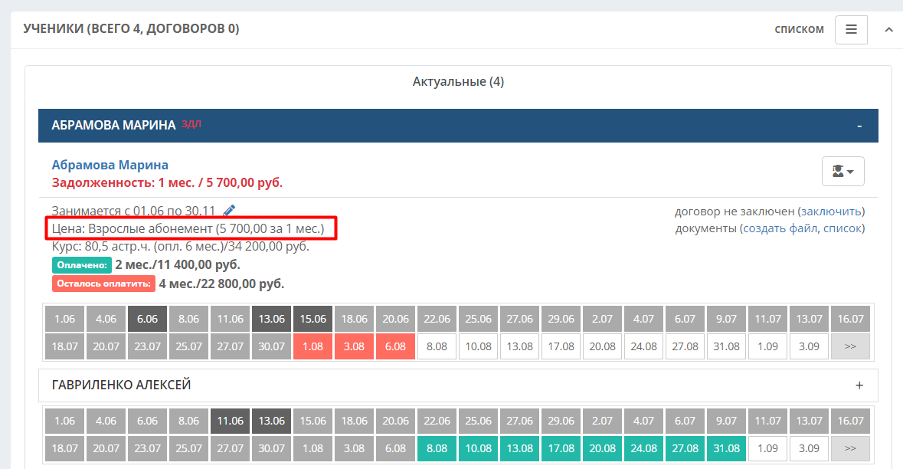This screenshot has height=469, width=903.
Task: Click the hamburger list-view icon button
Action: coord(851,29)
